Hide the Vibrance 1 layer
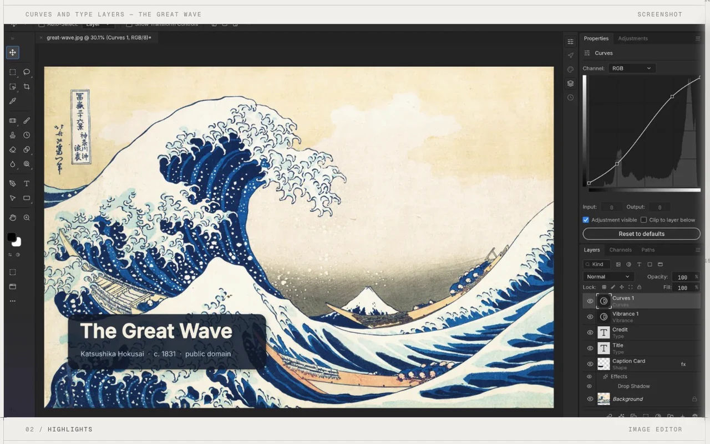This screenshot has height=444, width=710. click(x=590, y=317)
